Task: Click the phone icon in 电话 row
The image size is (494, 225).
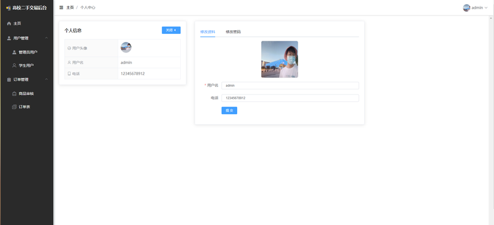Action: pyautogui.click(x=69, y=73)
